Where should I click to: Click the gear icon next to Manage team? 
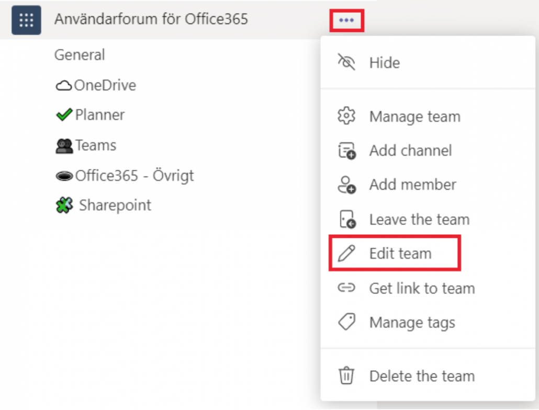click(x=346, y=116)
